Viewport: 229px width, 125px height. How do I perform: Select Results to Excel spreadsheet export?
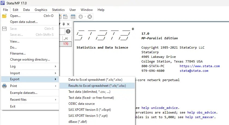[97, 86]
